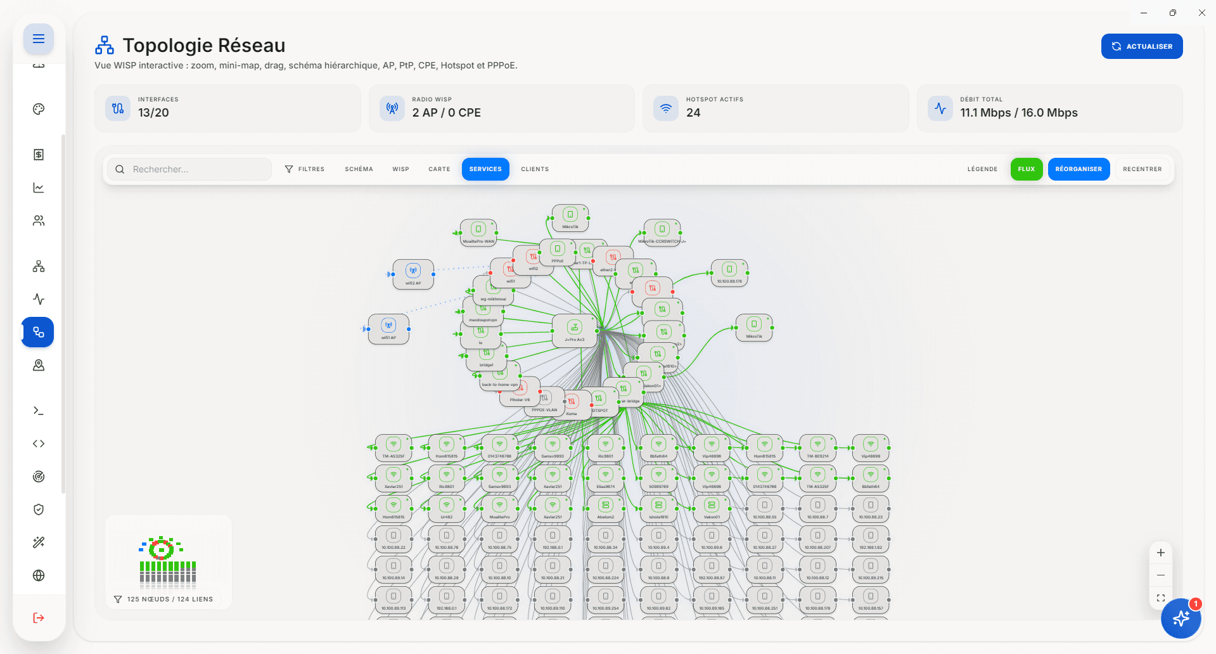Select the 192.168.1.82 device node
Screen dimensions: 1216x654
point(871,539)
